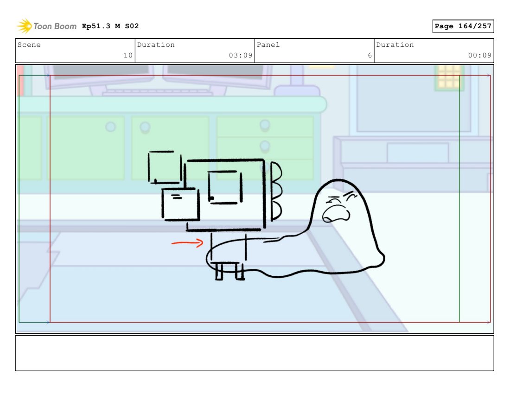Click the green vertical camera frame line on the right
510x394 pixels.
(x=459, y=199)
